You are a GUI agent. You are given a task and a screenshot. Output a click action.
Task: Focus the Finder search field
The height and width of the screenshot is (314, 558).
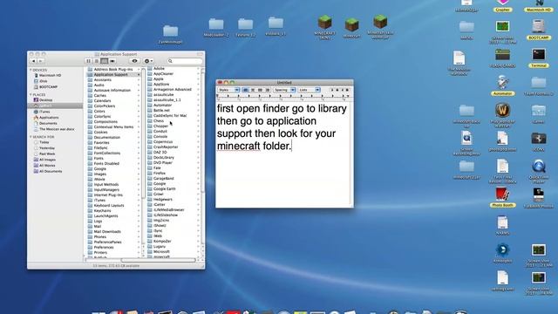185,61
